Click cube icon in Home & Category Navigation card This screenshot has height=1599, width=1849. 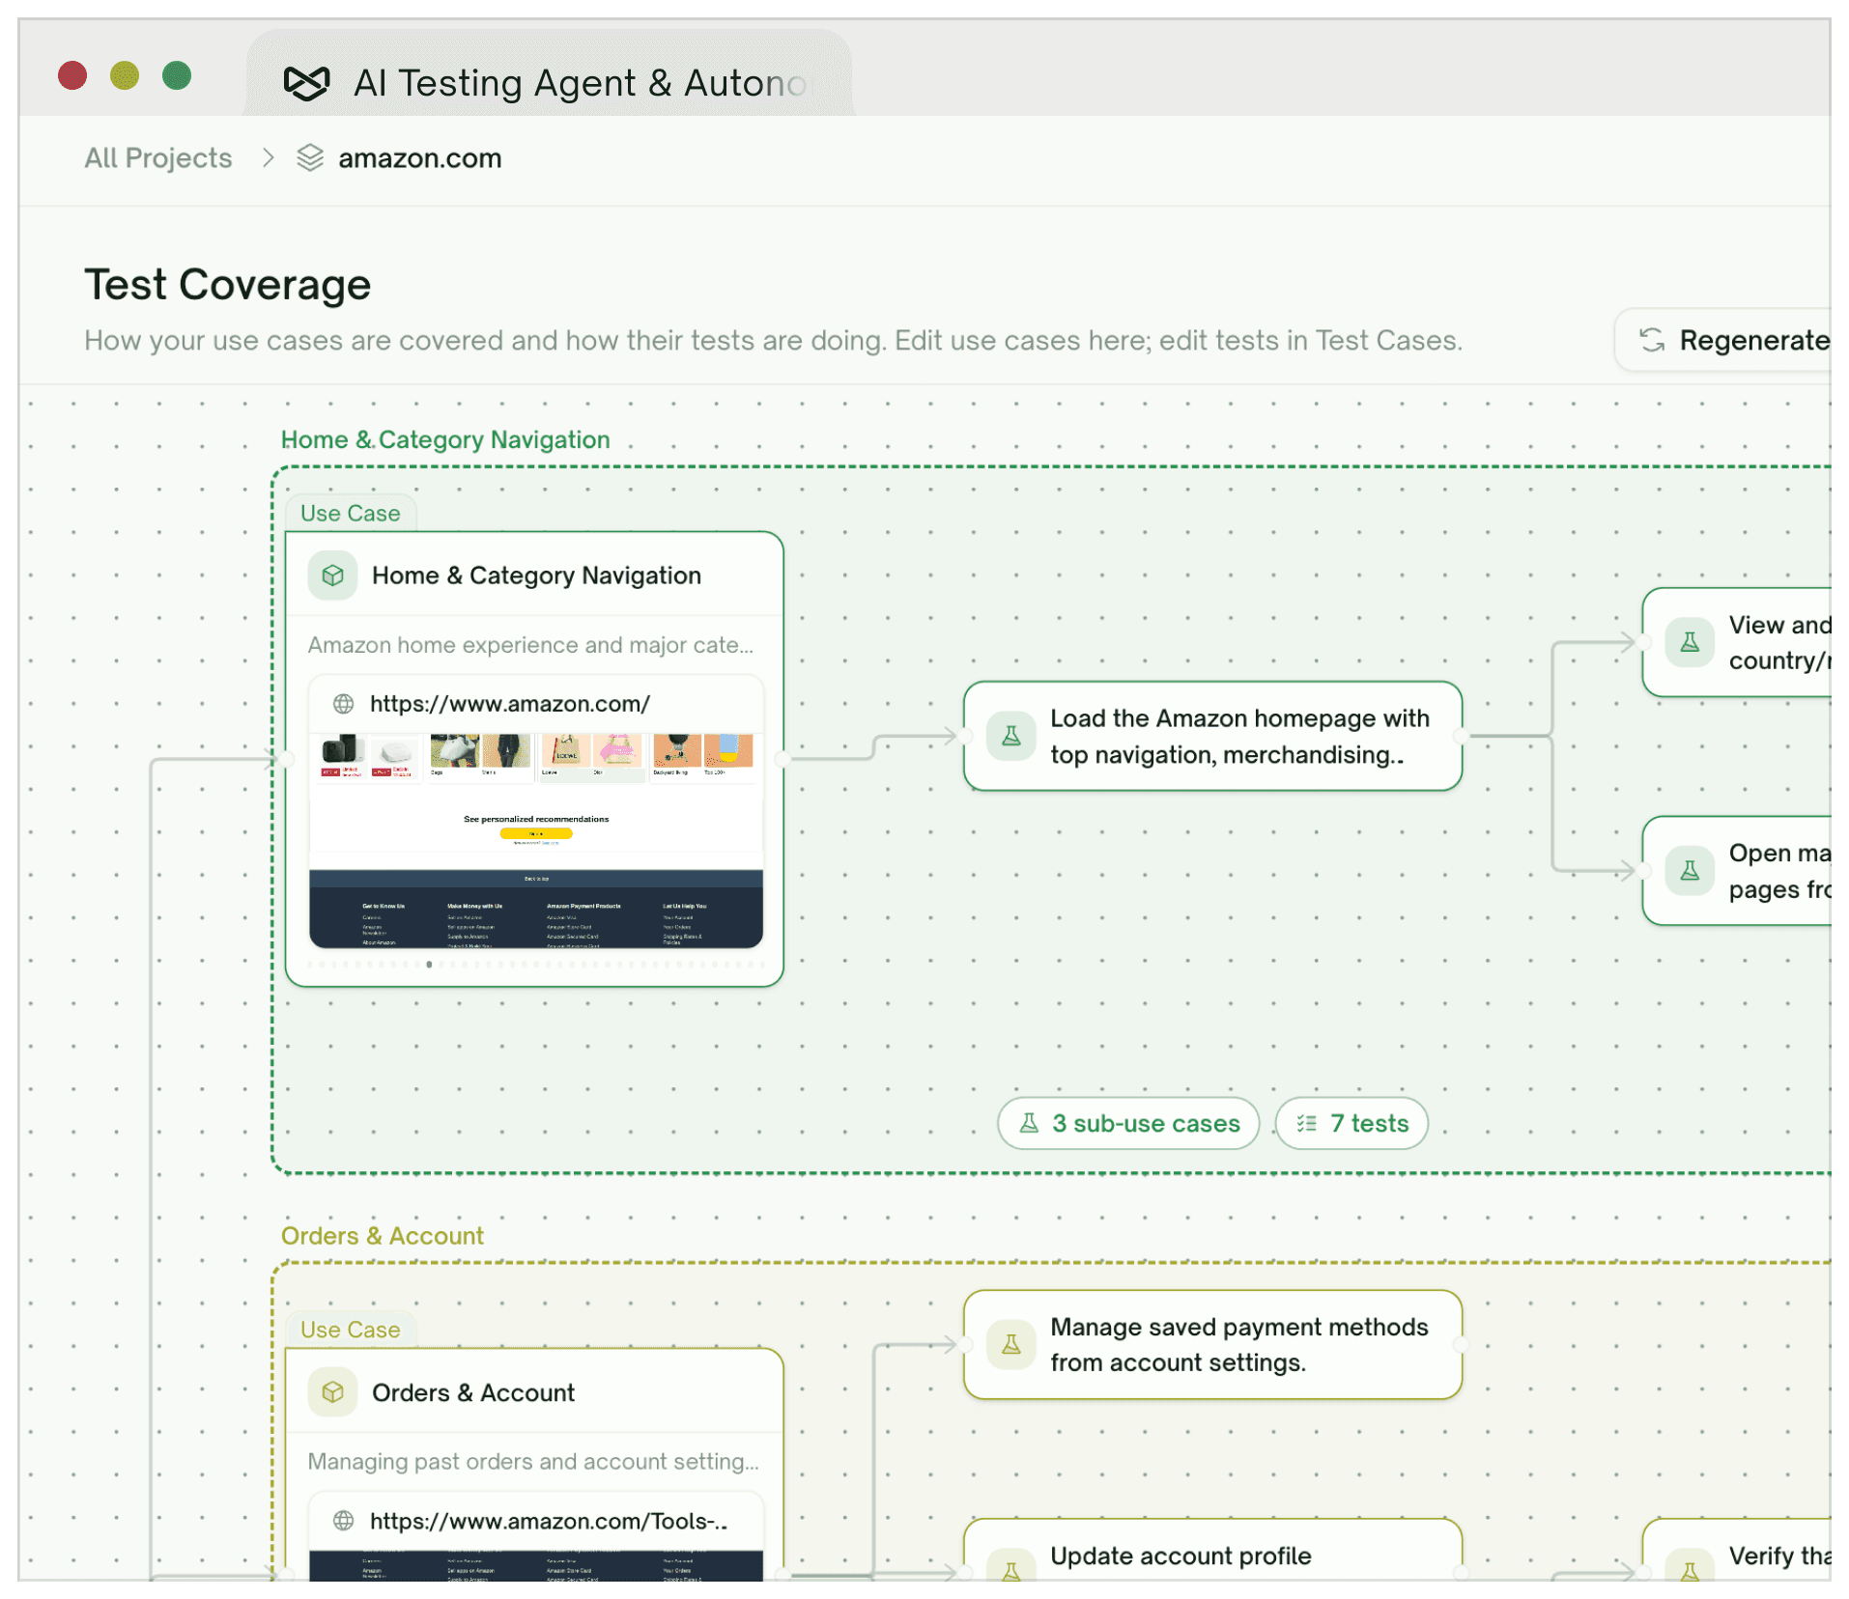(333, 575)
